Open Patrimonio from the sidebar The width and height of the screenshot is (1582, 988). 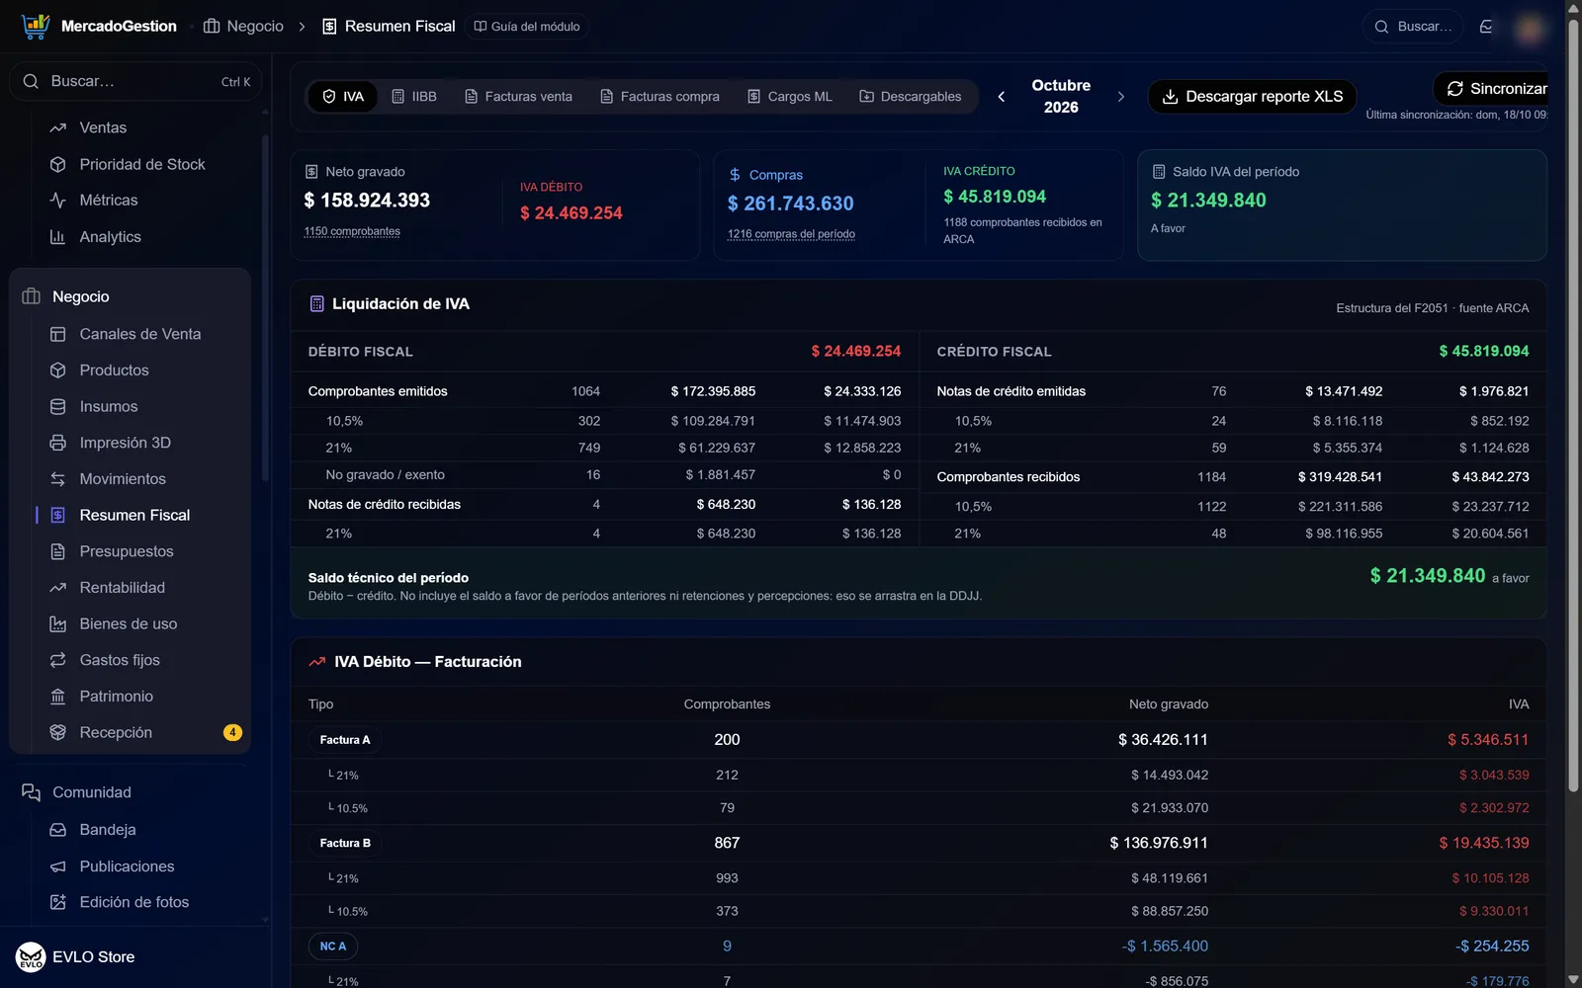point(117,697)
